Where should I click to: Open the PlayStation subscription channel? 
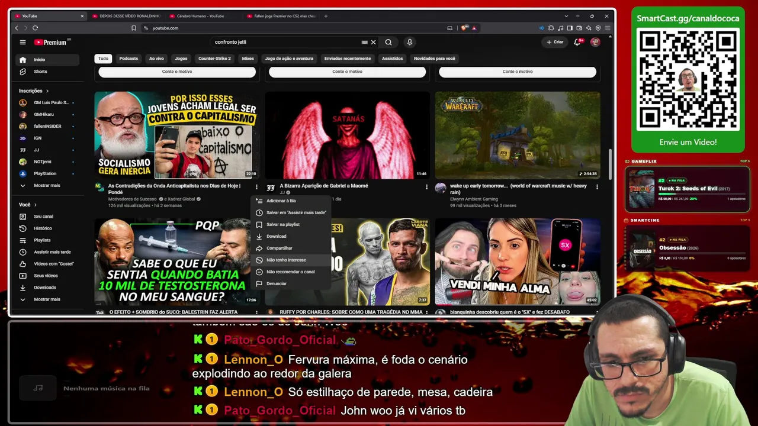(47, 173)
